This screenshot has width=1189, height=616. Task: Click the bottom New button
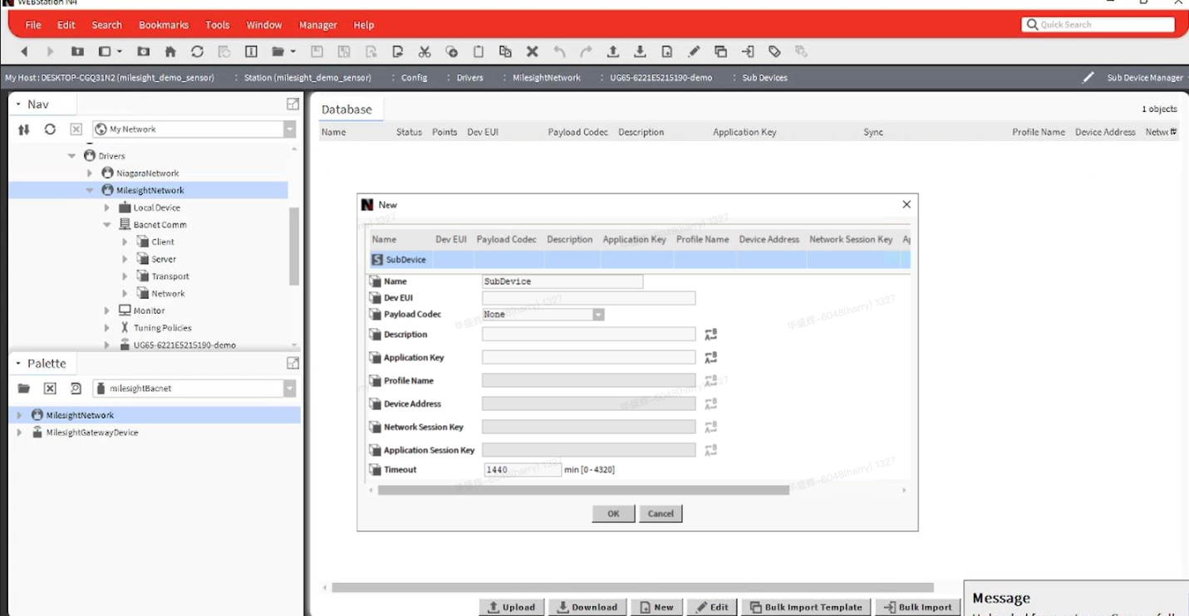click(x=656, y=607)
